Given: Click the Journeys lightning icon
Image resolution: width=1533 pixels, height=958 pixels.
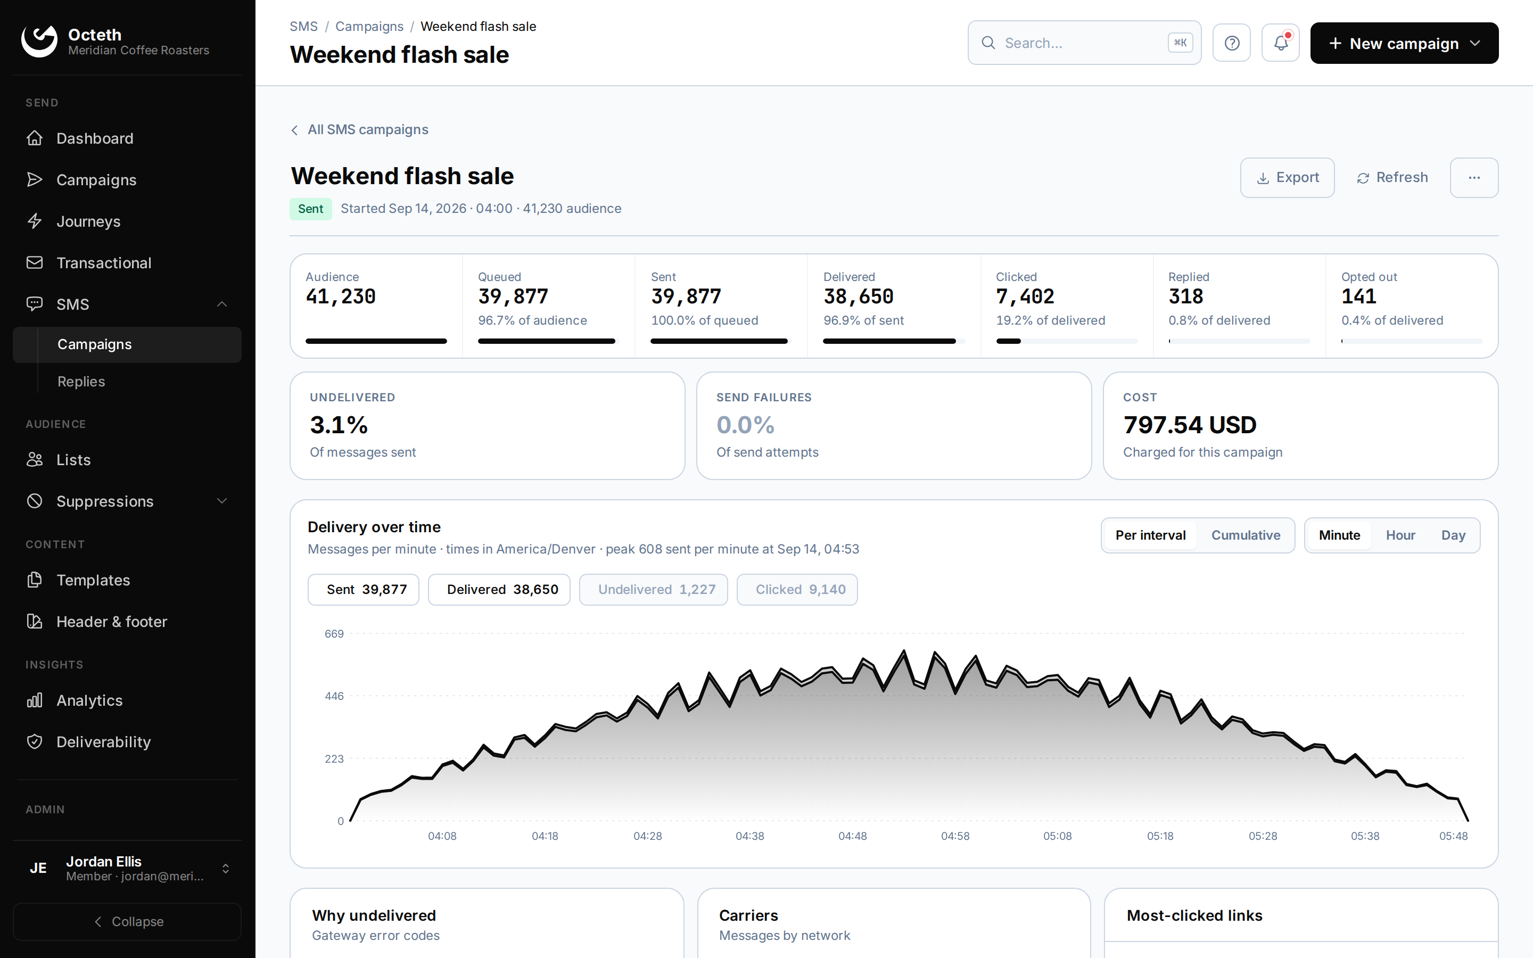Looking at the screenshot, I should [35, 221].
